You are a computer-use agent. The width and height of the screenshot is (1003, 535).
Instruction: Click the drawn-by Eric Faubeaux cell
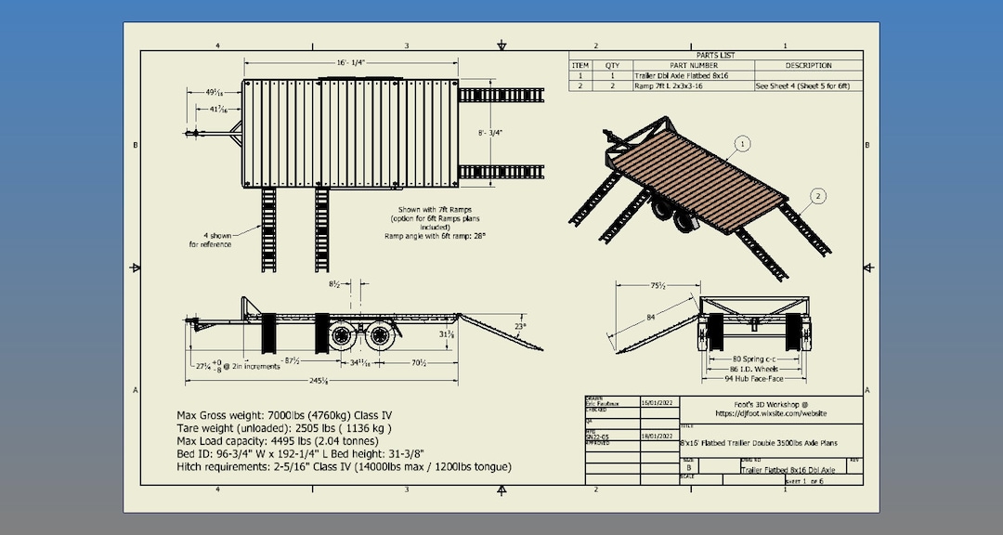(602, 402)
